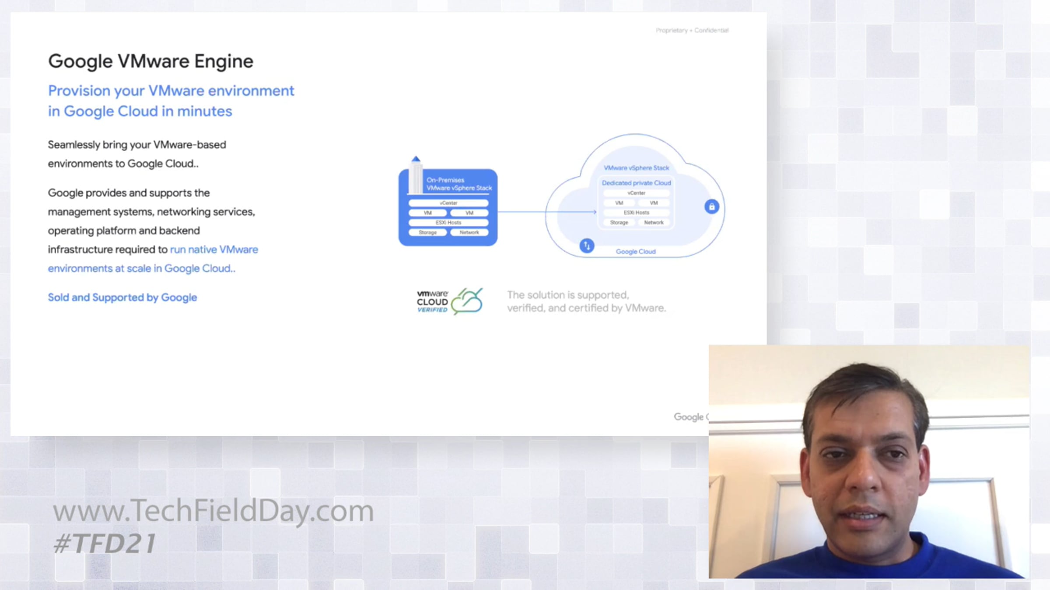Click the www.TechFieldDay.com watermark

(213, 510)
